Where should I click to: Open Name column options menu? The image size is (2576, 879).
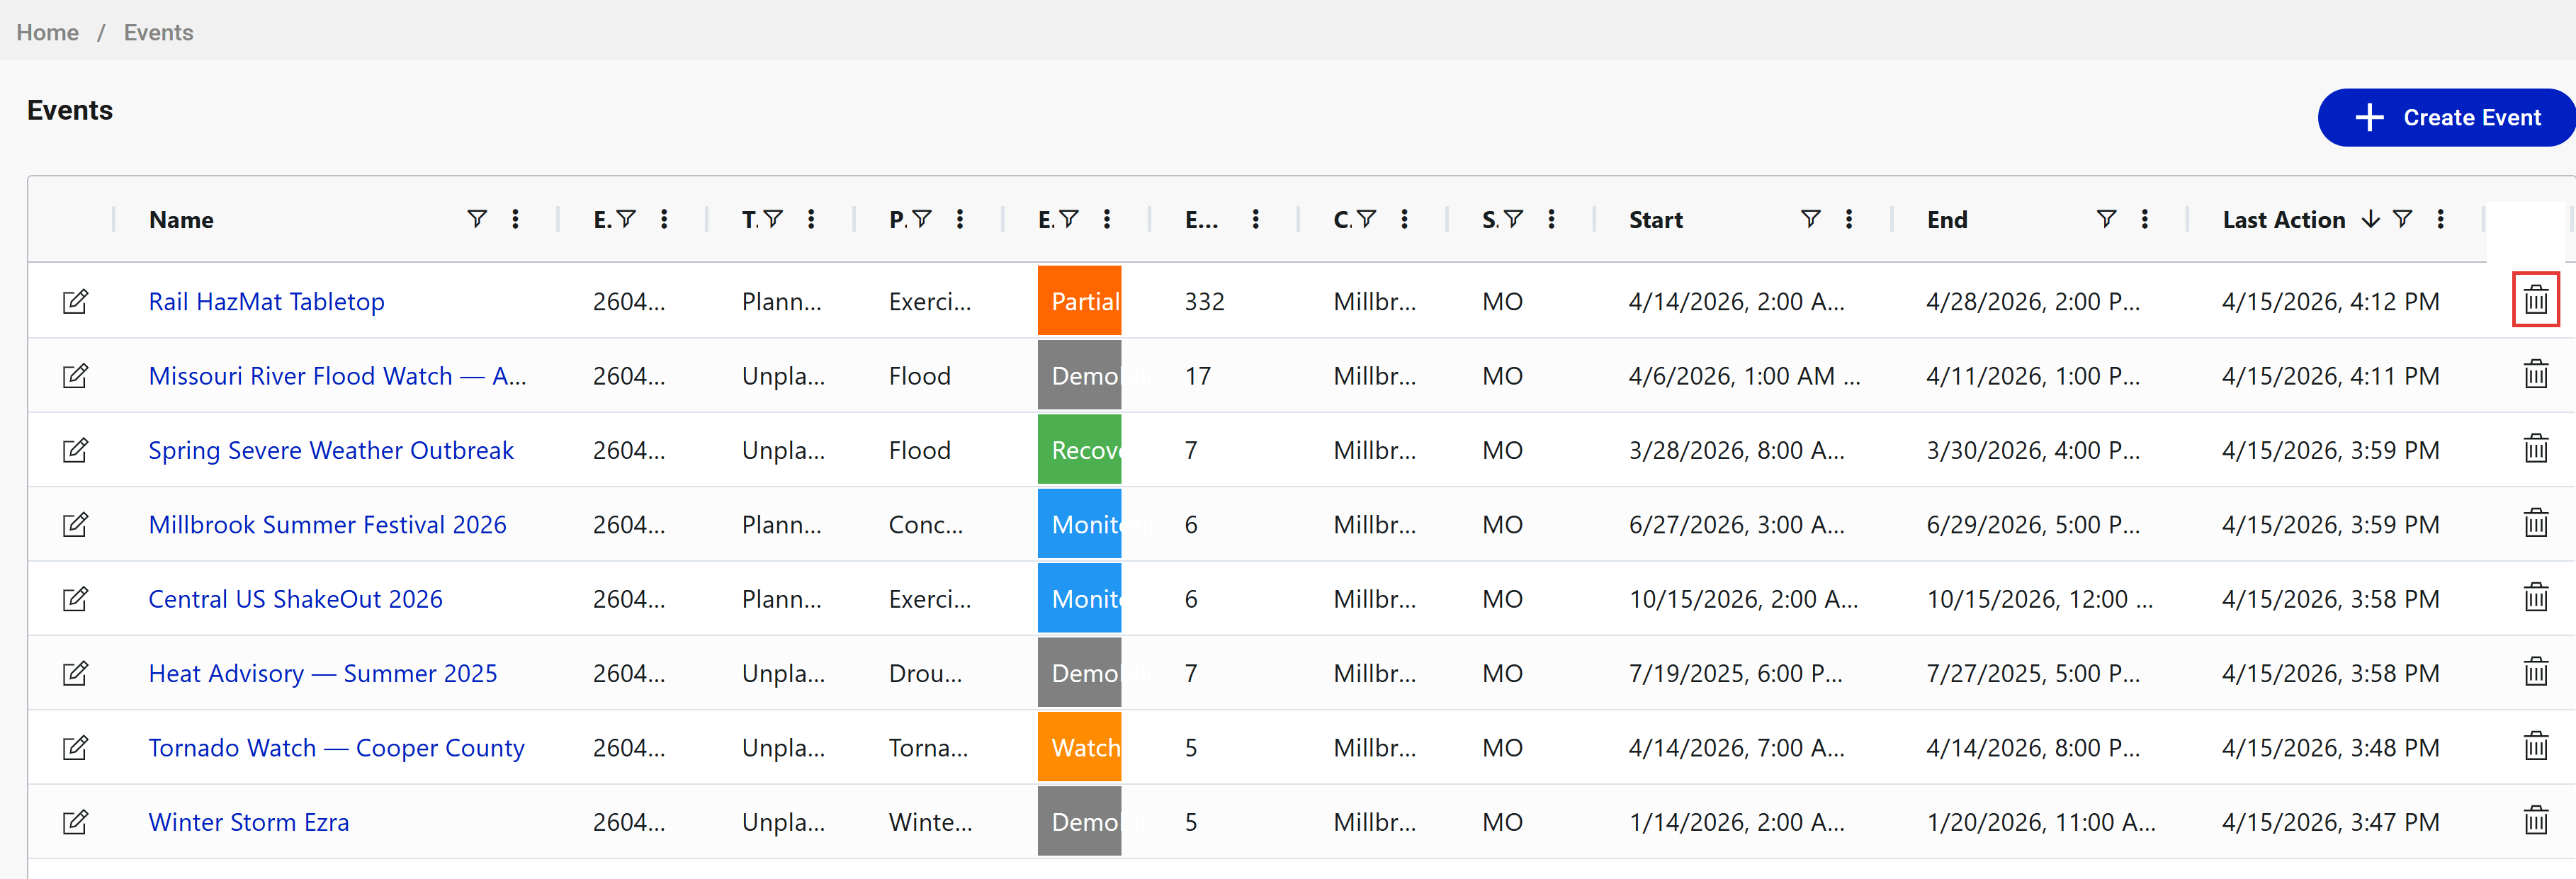click(x=516, y=219)
